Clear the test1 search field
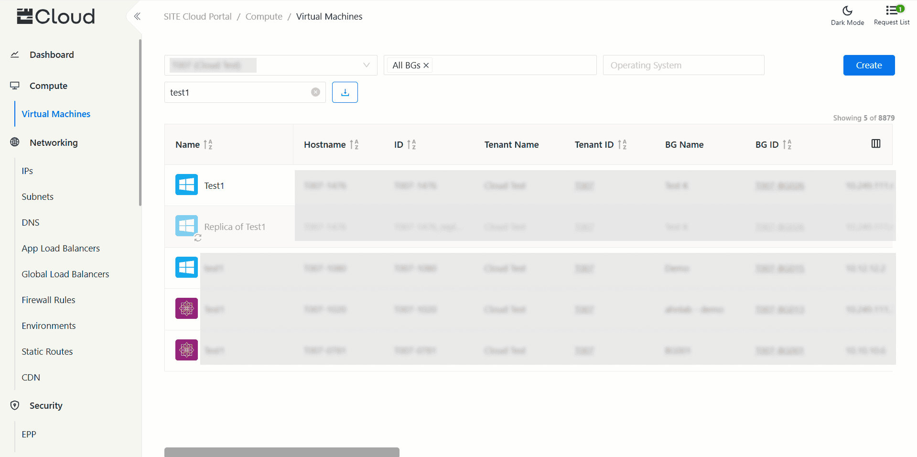This screenshot has width=917, height=457. pos(315,92)
